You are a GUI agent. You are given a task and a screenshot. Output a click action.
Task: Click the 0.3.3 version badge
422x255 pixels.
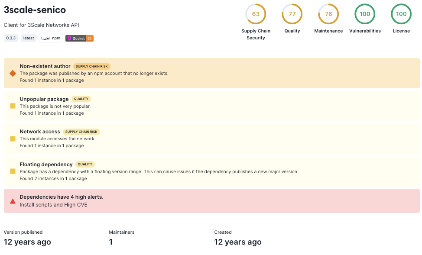[x=11, y=38]
